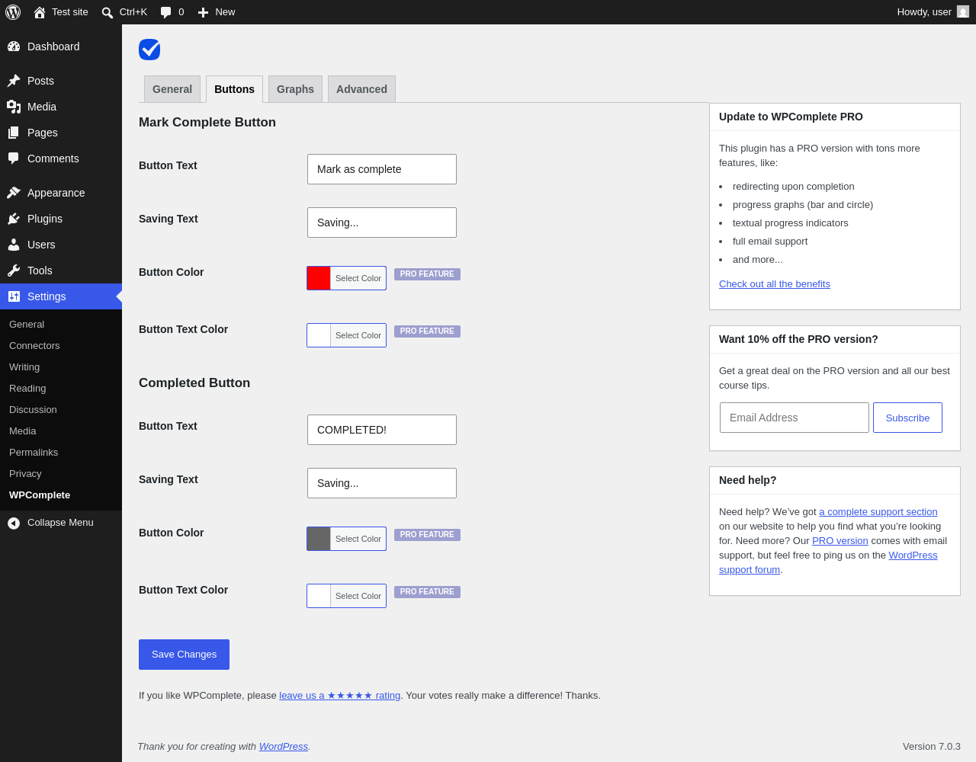976x762 pixels.
Task: Click PRO FEATURE badge beside red button color
Action: [427, 274]
